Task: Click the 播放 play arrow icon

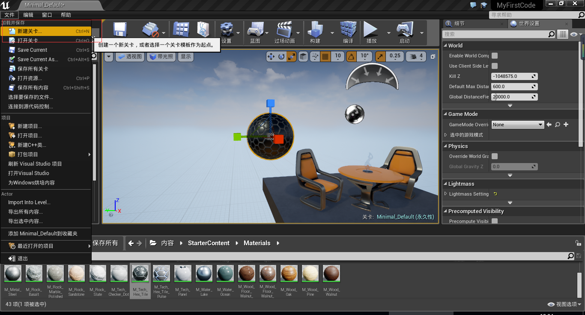Action: 370,30
